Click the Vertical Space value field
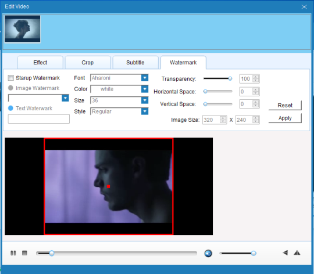The height and width of the screenshot is (274, 314). click(246, 104)
